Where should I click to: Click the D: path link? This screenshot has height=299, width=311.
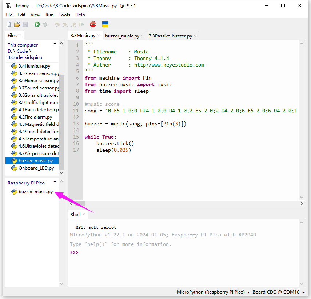(x=10, y=51)
